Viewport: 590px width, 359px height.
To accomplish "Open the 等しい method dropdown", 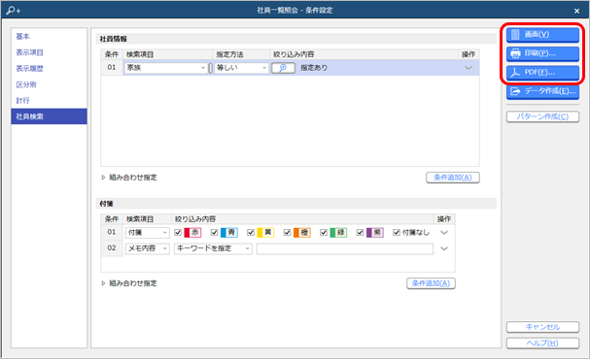I will coord(241,68).
